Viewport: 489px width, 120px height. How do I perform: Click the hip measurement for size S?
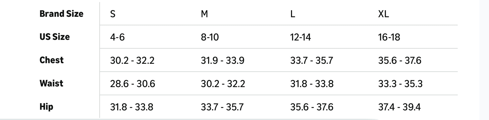(132, 107)
